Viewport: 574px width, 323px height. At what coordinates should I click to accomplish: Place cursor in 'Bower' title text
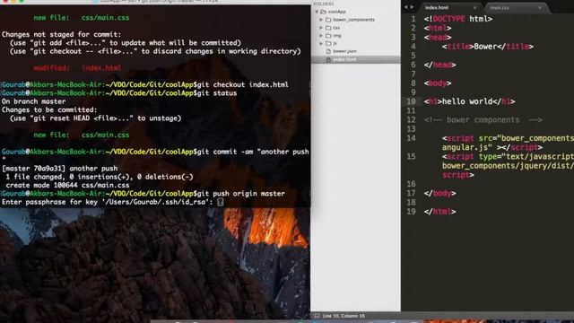(485, 47)
